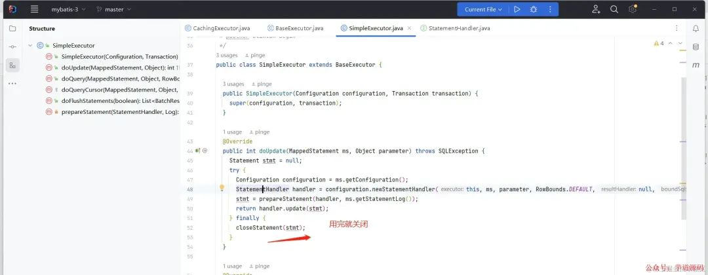The width and height of the screenshot is (708, 275).
Task: Switch to BaseExecutor.java tab
Action: 295,28
